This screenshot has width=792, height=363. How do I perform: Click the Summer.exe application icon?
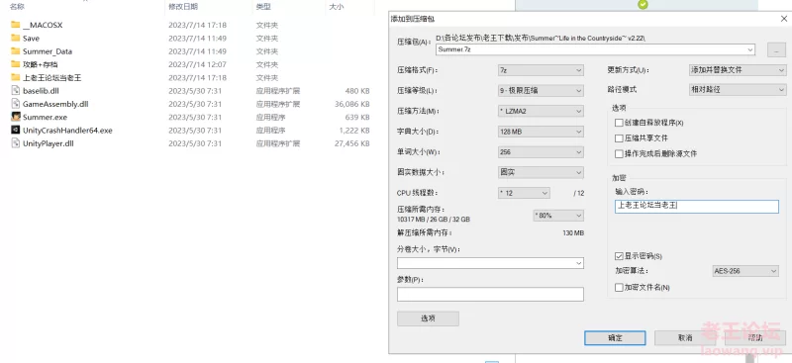[x=15, y=117]
